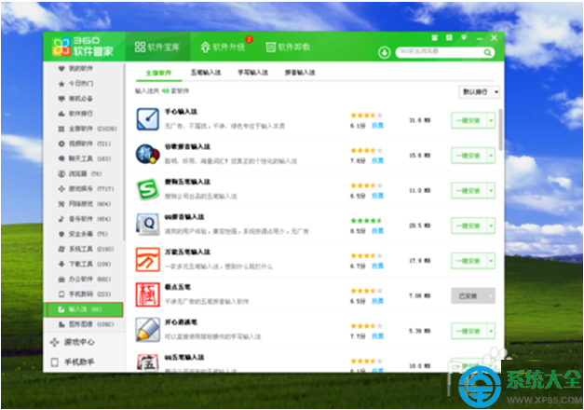The image size is (584, 410).
Task: Select 下载工具 sidebar category
Action: [x=85, y=264]
